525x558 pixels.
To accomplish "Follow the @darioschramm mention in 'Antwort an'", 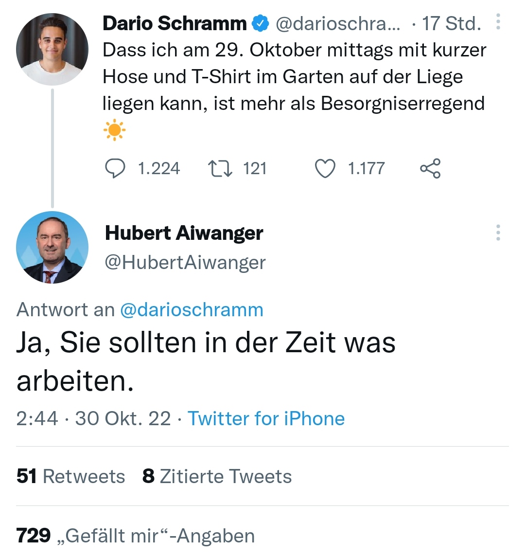I will tap(192, 310).
